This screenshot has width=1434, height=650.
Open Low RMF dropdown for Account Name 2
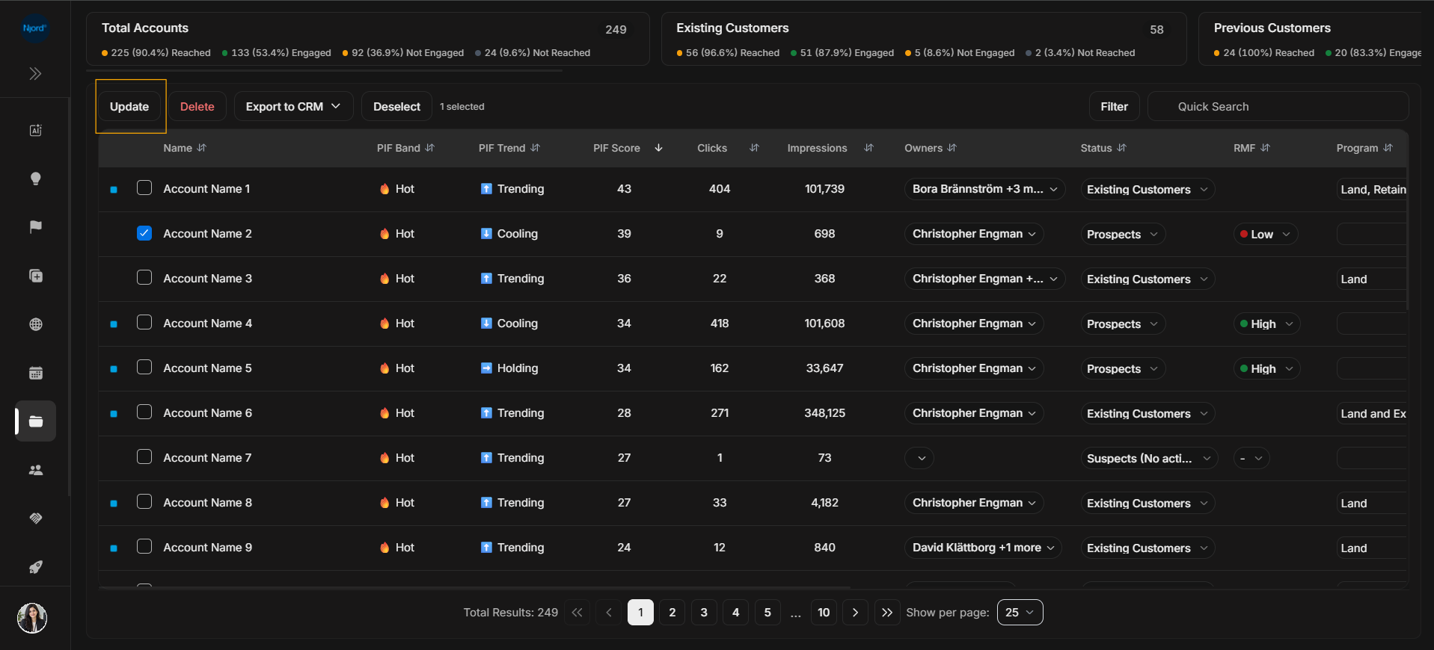pyautogui.click(x=1265, y=234)
